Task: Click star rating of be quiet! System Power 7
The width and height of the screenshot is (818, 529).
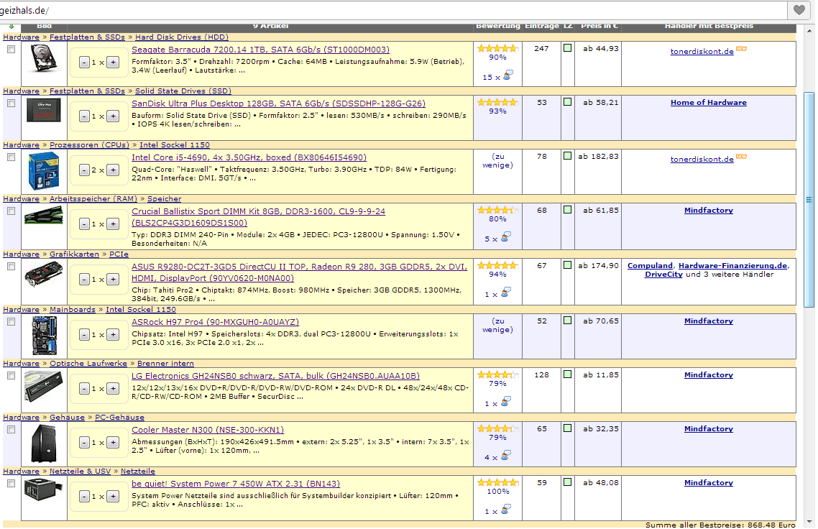Action: (497, 482)
